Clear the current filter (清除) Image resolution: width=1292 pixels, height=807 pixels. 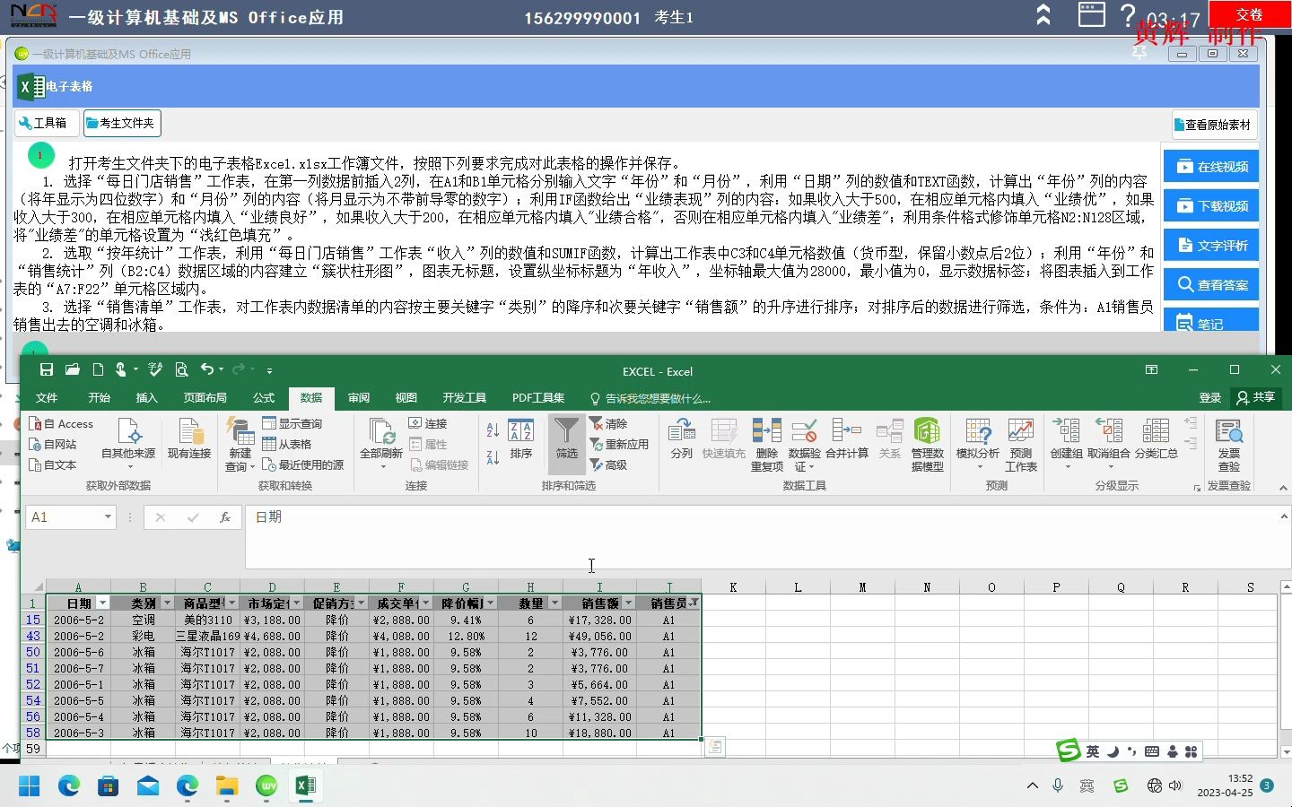click(608, 424)
